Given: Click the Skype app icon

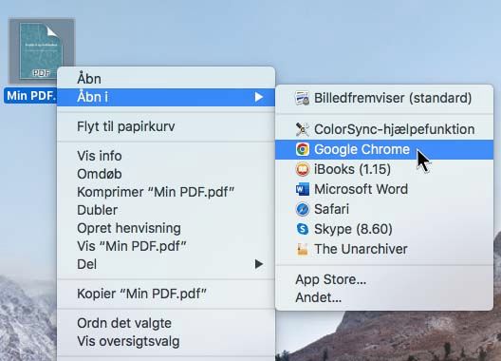Looking at the screenshot, I should (303, 229).
